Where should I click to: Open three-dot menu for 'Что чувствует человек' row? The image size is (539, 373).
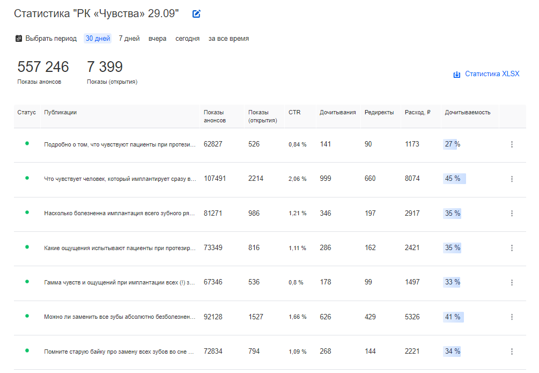click(x=512, y=179)
